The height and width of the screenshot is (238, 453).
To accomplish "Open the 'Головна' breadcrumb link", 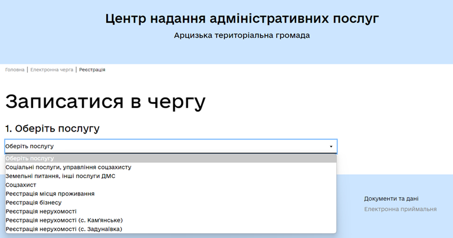I will click(15, 70).
